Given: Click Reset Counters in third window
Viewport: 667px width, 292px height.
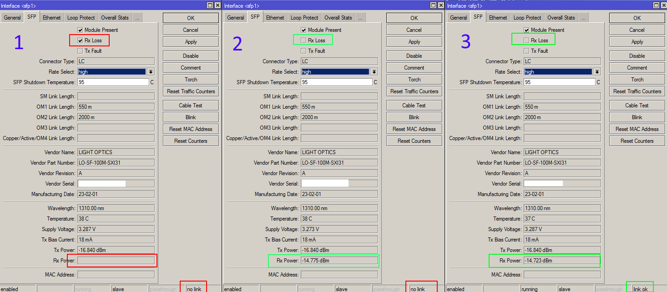Looking at the screenshot, I should click(x=637, y=141).
